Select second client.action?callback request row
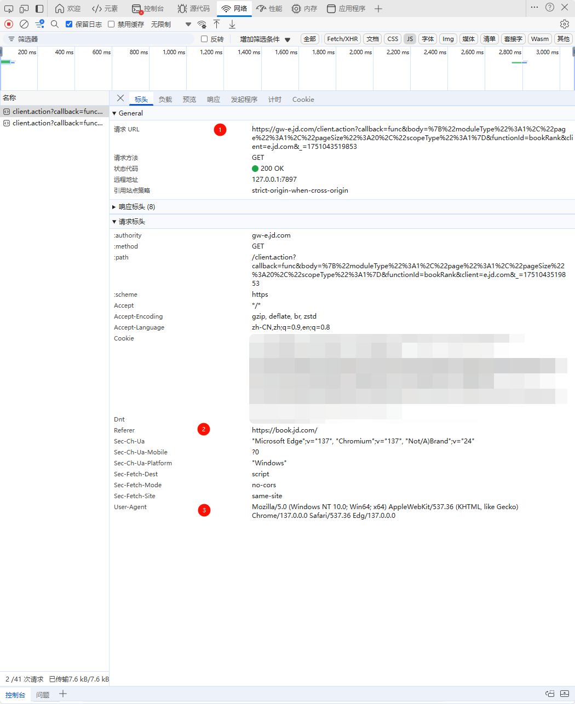This screenshot has height=704, width=575. 54,123
